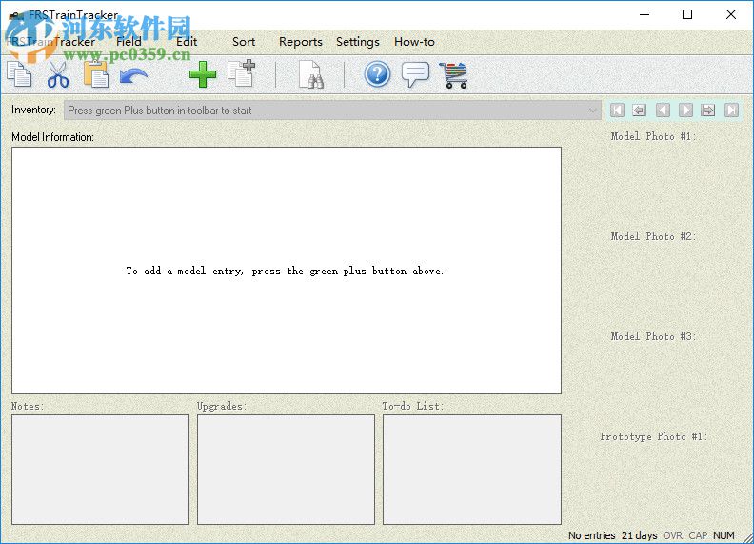Click the 'Model Information:' label
754x544 pixels.
[53, 137]
